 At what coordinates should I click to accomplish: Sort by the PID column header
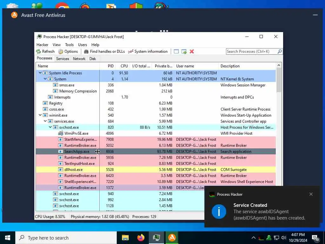(108, 66)
